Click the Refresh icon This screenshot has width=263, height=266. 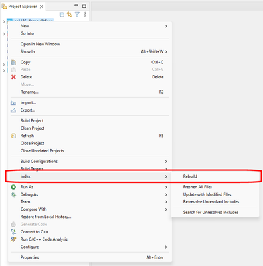pyautogui.click(x=13, y=136)
